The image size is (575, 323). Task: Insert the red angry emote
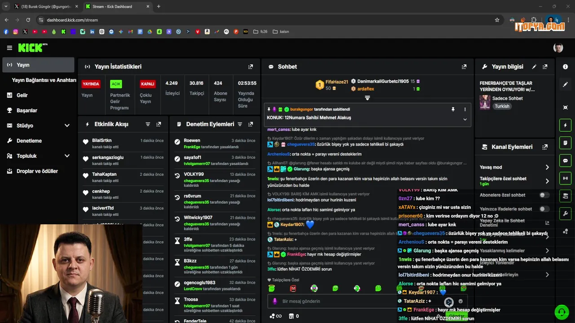293,288
